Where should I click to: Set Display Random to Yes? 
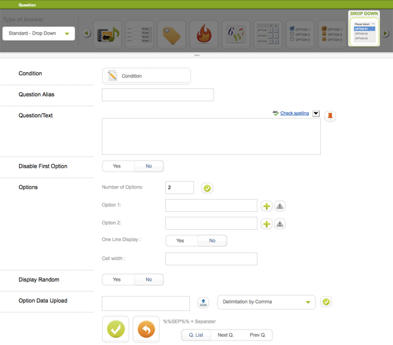117,280
